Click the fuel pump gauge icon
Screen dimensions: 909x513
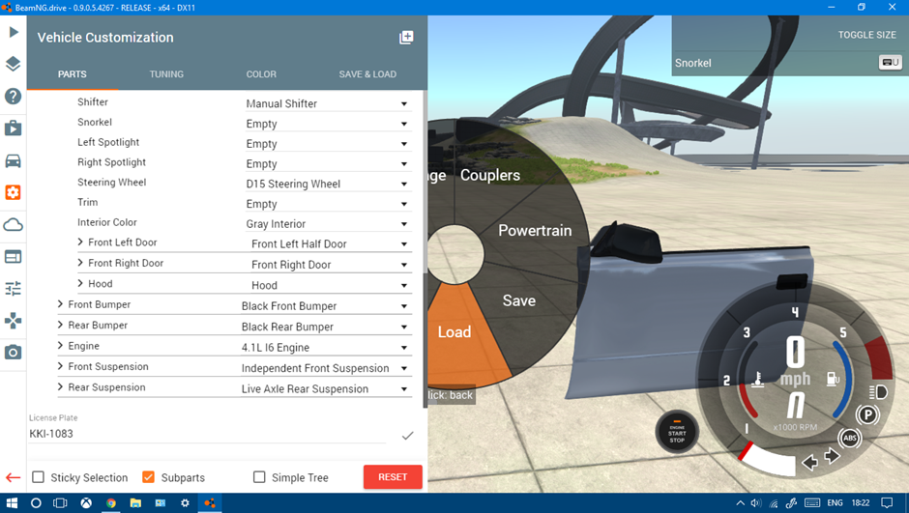tap(833, 379)
